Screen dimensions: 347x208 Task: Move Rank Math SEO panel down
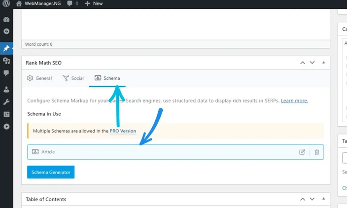(x=312, y=63)
